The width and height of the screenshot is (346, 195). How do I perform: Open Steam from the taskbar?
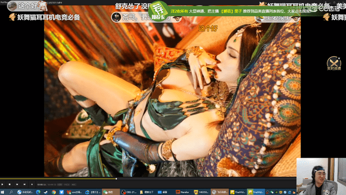pos(45,192)
